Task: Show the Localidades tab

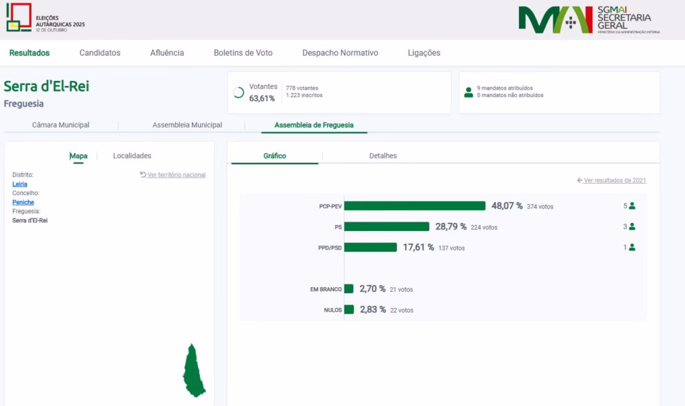Action: click(132, 156)
